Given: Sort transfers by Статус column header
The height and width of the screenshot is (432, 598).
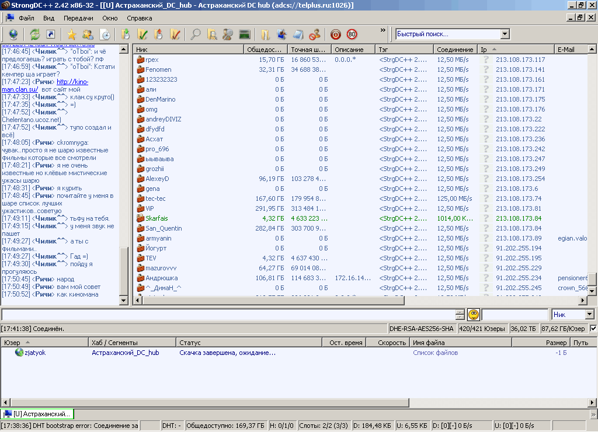Looking at the screenshot, I should [249, 343].
